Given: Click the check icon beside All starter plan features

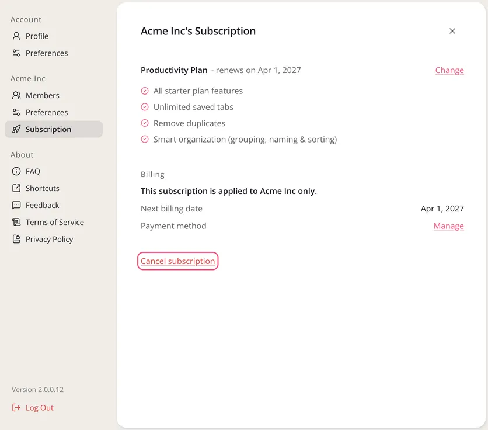Looking at the screenshot, I should pos(145,91).
